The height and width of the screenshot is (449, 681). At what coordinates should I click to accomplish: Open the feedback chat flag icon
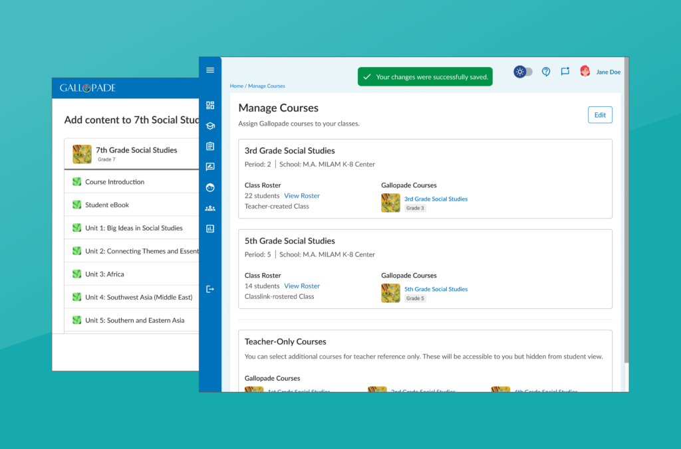coord(565,72)
